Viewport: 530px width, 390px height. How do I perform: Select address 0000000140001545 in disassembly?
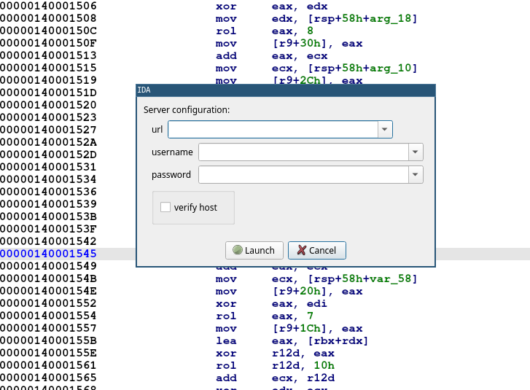48,254
